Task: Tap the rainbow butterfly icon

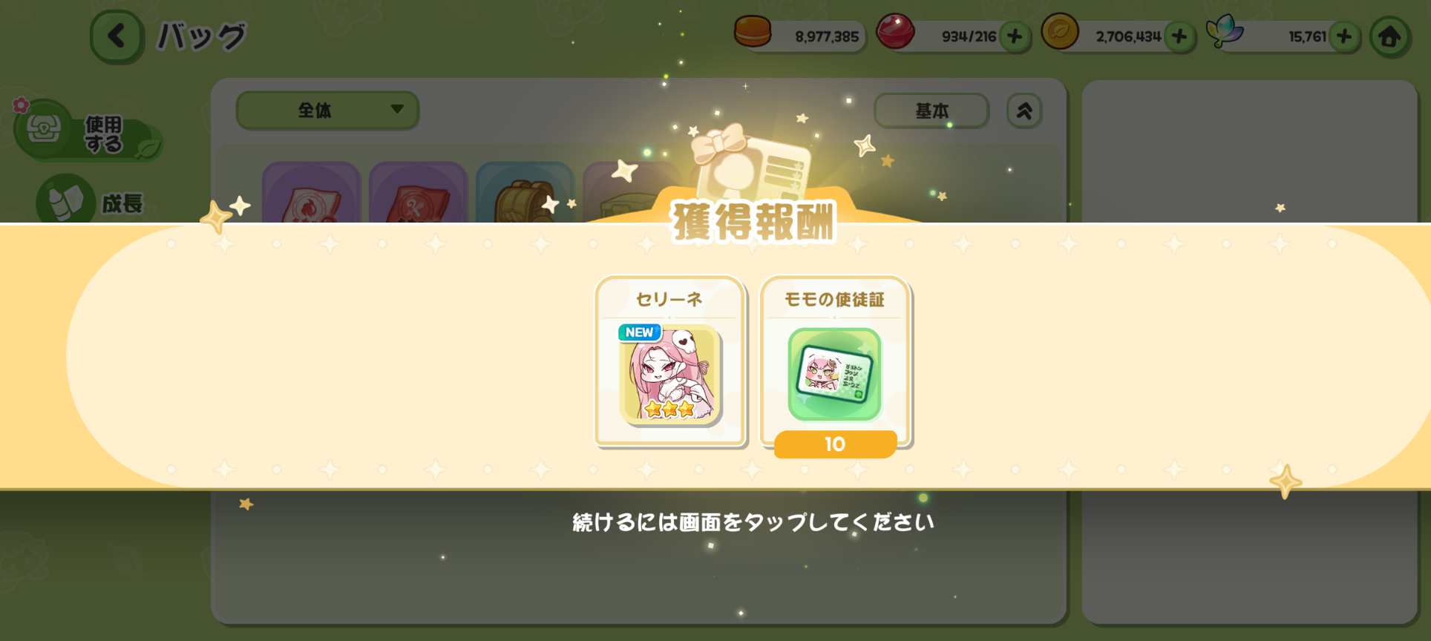Action: (1225, 32)
